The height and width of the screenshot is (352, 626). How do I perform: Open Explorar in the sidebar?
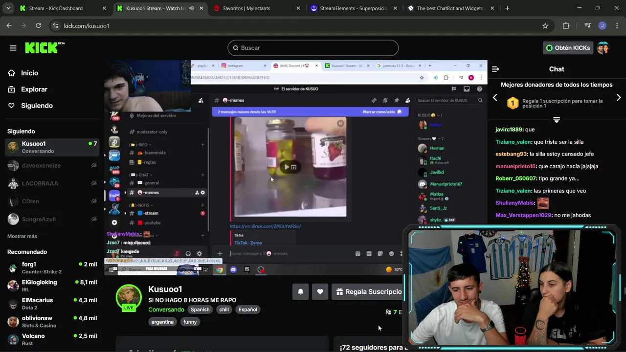pos(34,89)
